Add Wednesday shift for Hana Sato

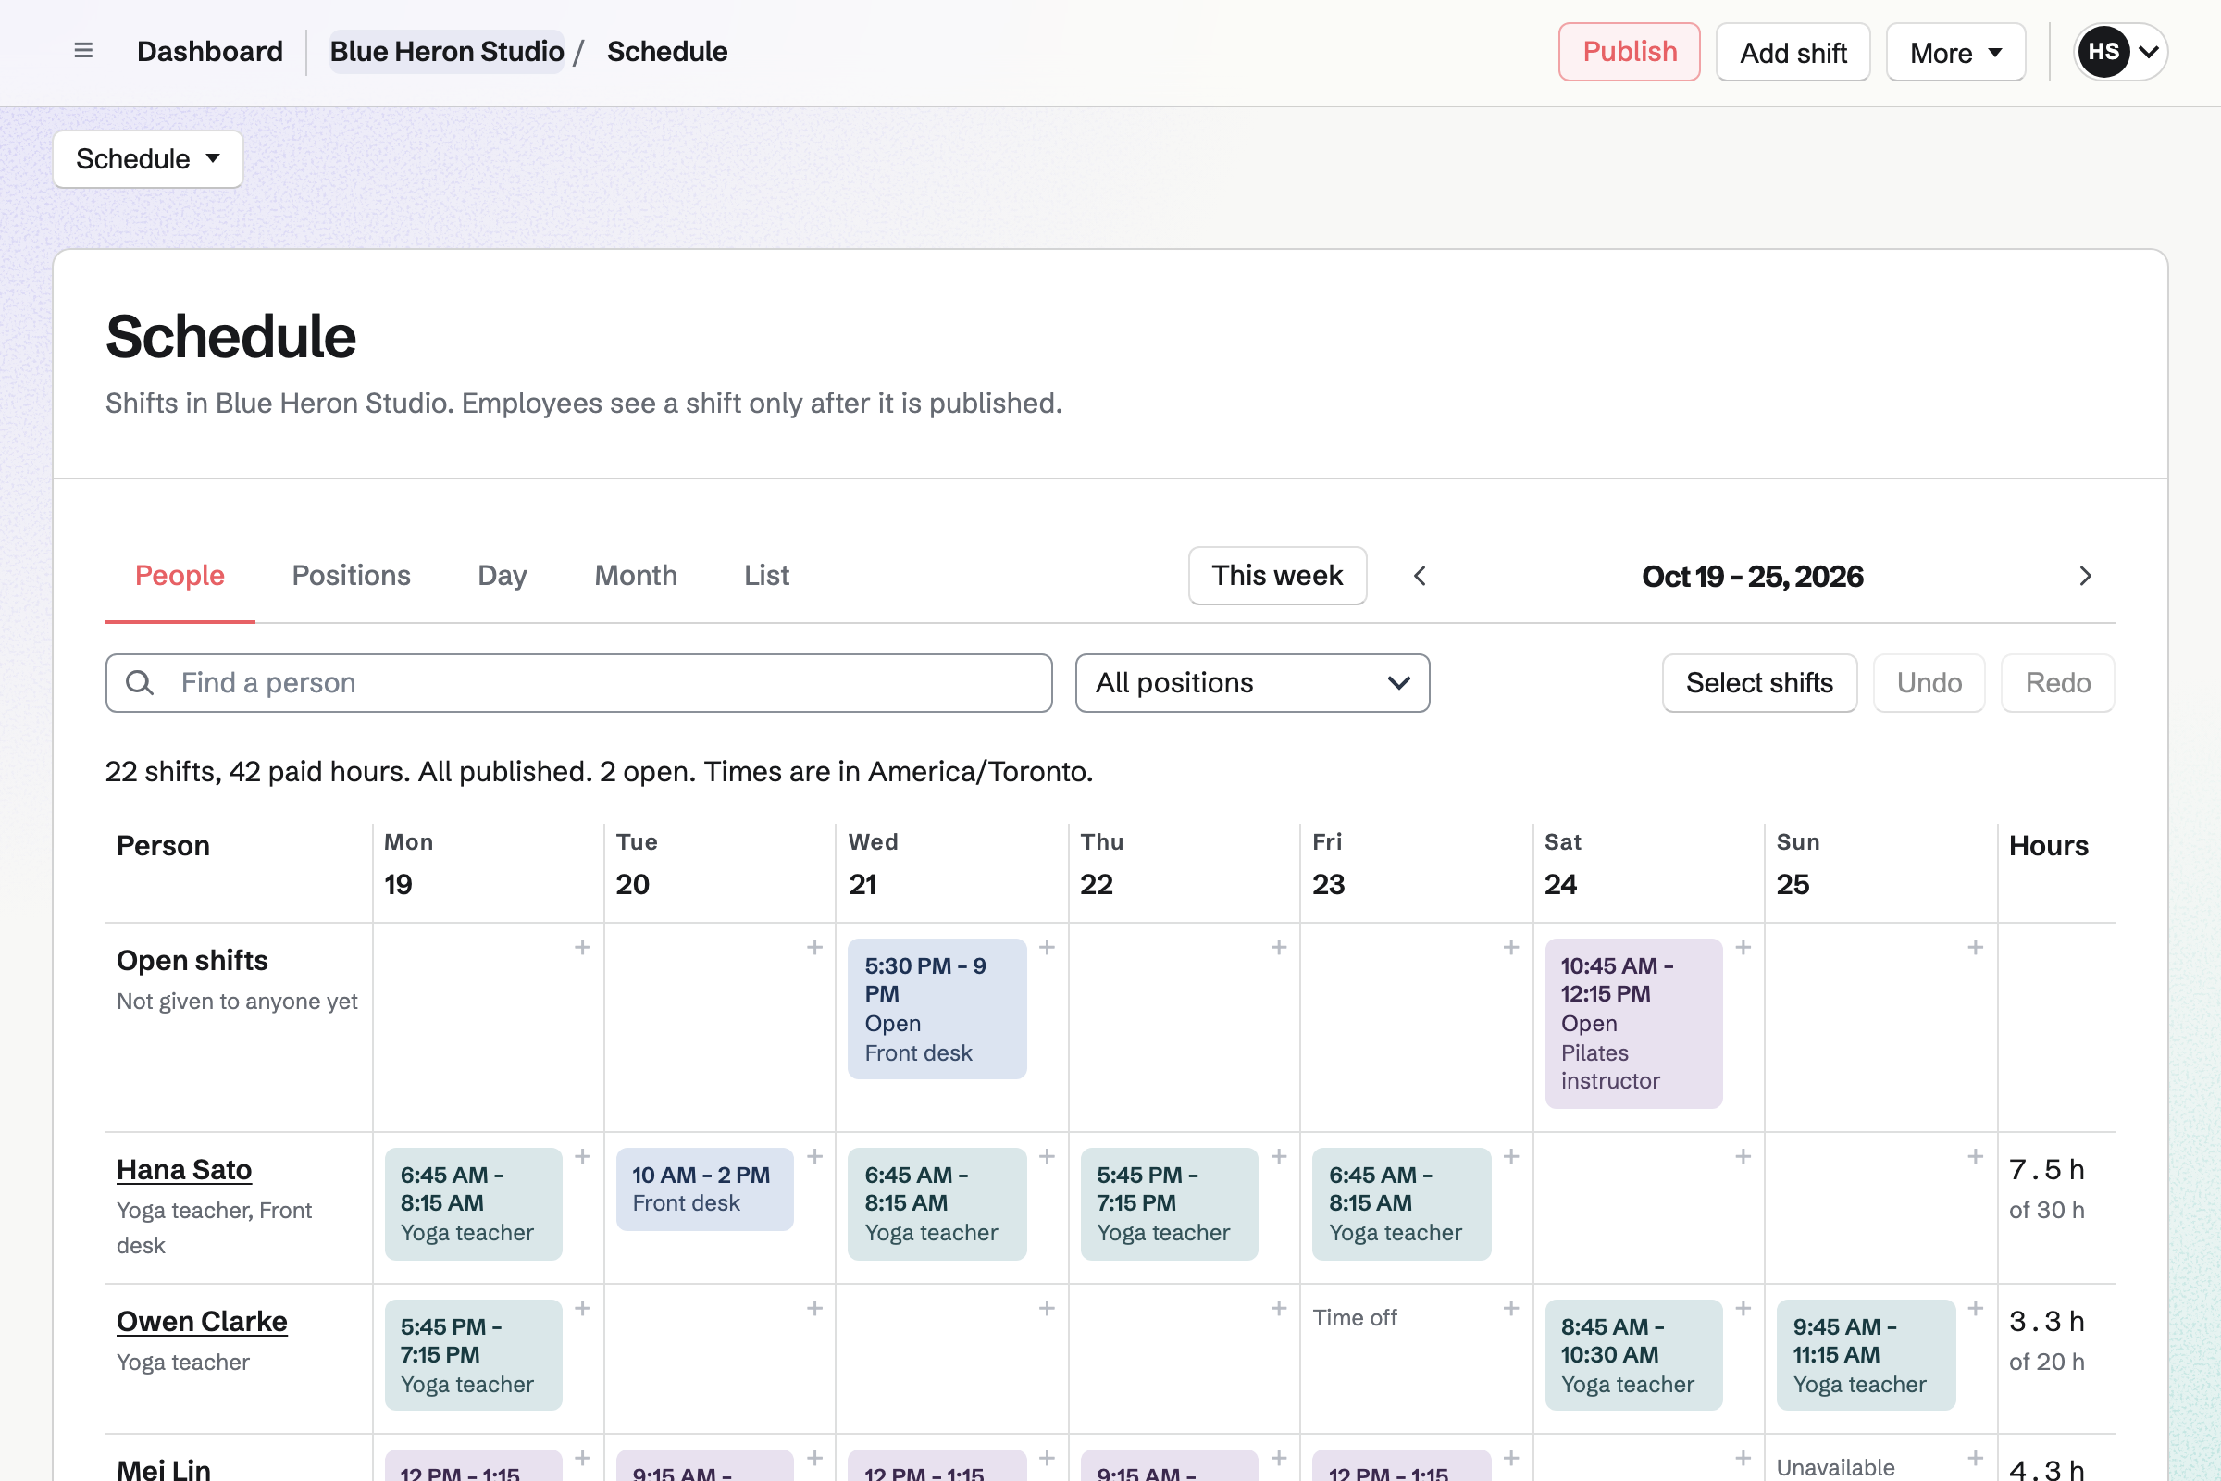[1048, 1157]
